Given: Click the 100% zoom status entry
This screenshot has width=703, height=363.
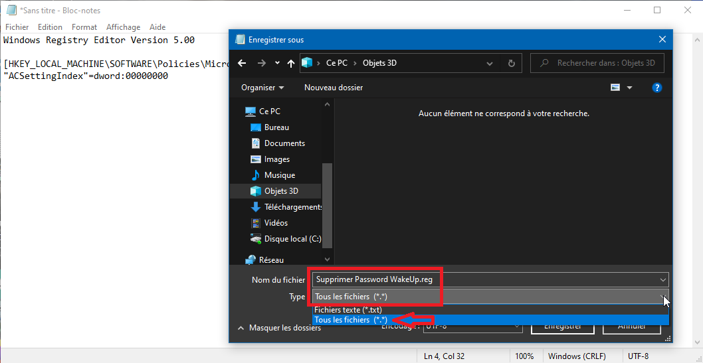Looking at the screenshot, I should [524, 357].
